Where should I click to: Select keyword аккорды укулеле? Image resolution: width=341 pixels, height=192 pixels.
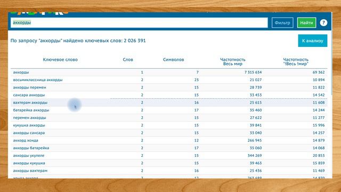28,156
